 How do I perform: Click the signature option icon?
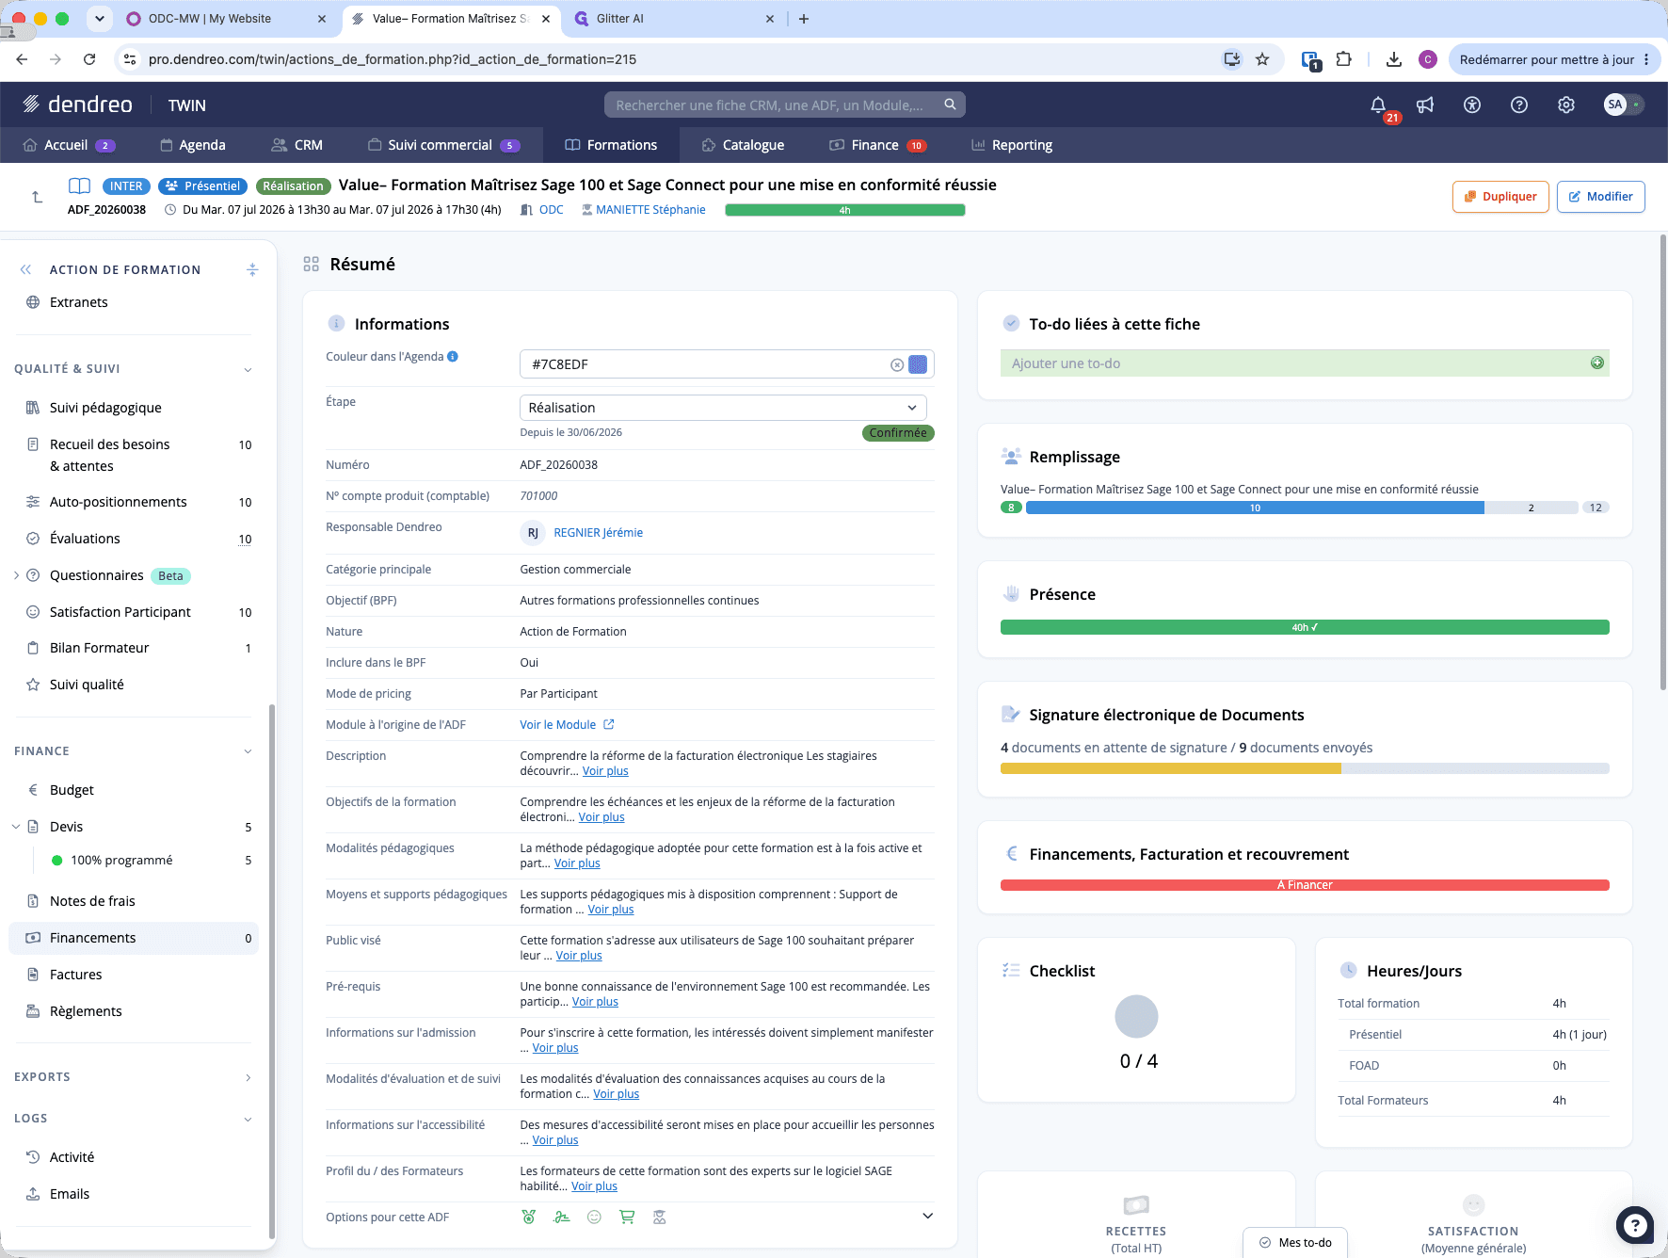(x=562, y=1217)
